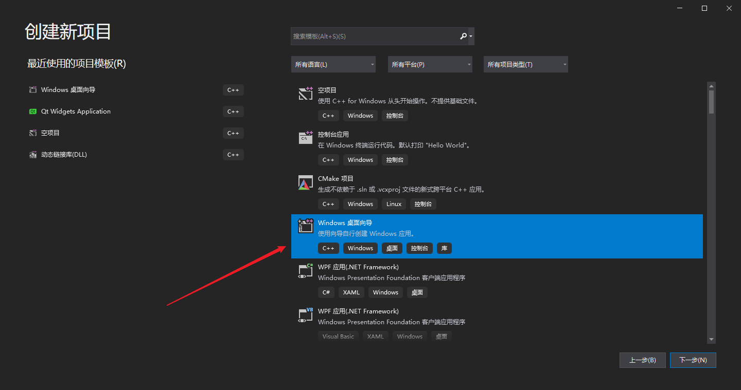The image size is (741, 390).
Task: Click the recent 空项目 icon
Action: pos(33,133)
